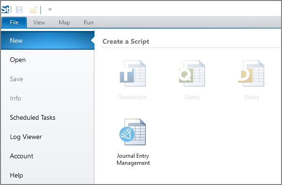Switch to the Run tab

point(88,23)
